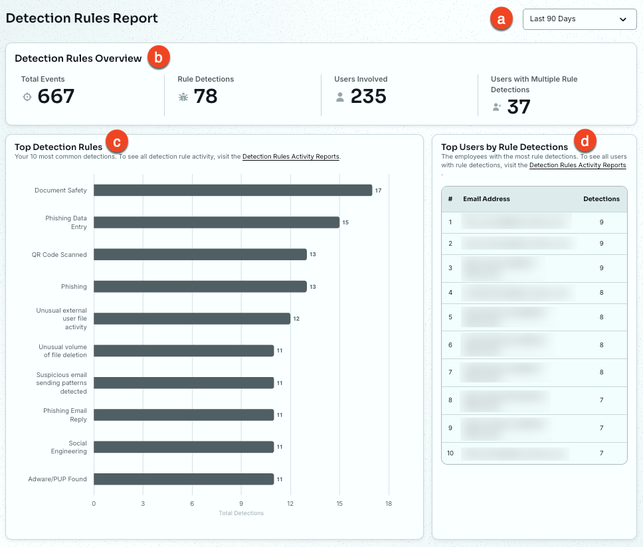This screenshot has height=547, width=643.
Task: Click the Adware/PUP Found bar
Action: (184, 479)
